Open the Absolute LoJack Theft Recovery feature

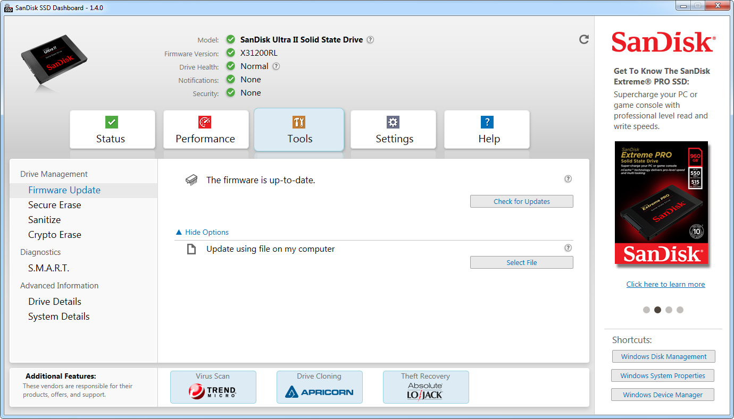426,387
